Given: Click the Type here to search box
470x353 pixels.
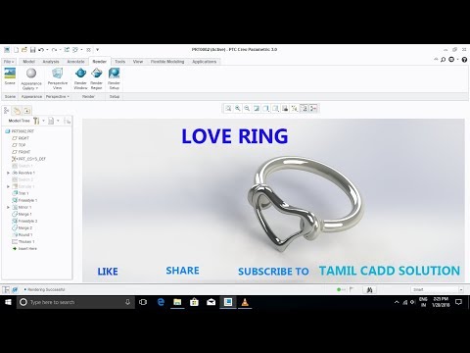Looking at the screenshot, I should 75,302.
